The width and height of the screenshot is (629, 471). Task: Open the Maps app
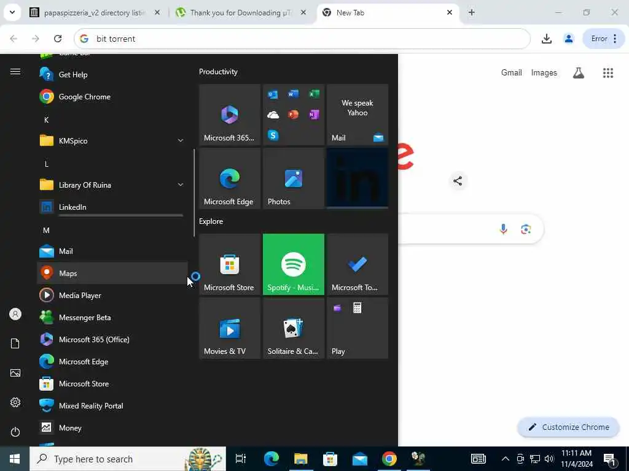pos(112,273)
